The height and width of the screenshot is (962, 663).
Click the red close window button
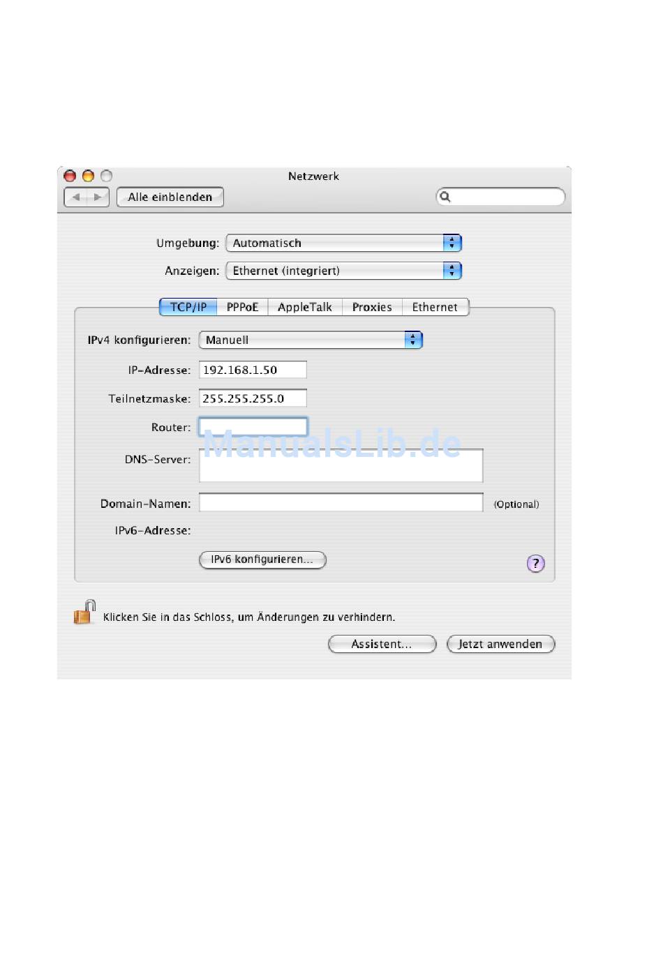[70, 176]
